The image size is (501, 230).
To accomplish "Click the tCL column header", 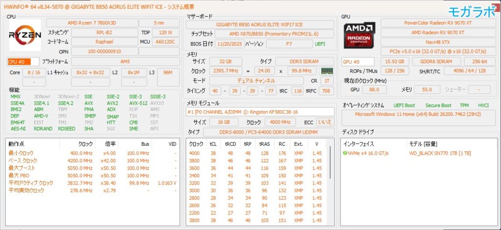I will click(213, 144).
